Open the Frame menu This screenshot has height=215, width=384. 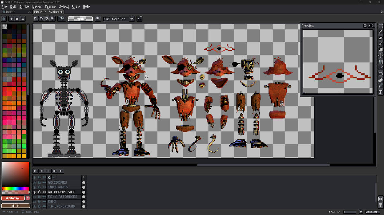click(x=50, y=7)
